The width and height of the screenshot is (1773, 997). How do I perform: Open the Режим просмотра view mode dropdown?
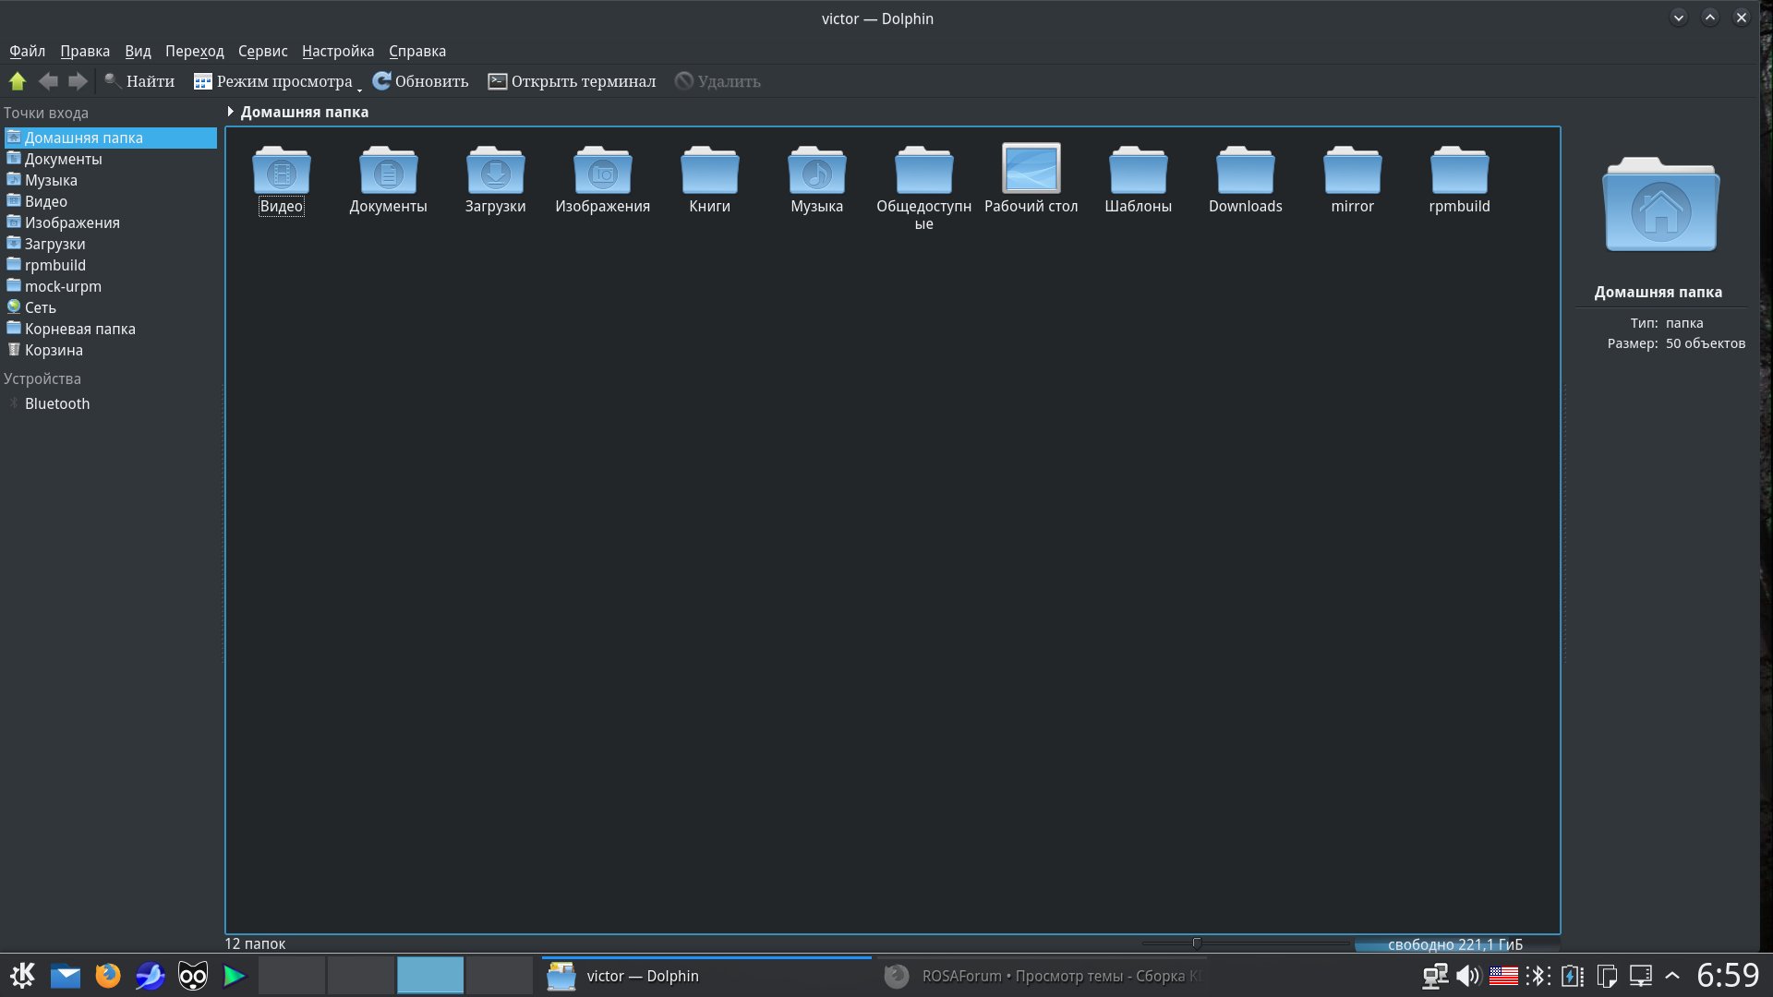tap(276, 81)
